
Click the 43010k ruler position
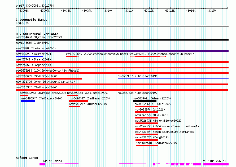[x=107, y=11]
